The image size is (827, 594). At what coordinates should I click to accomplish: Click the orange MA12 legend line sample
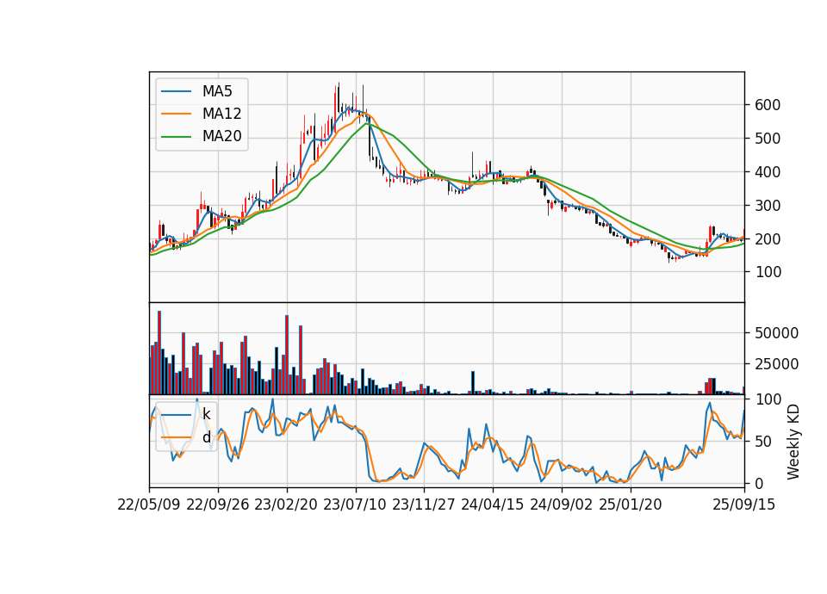(176, 114)
